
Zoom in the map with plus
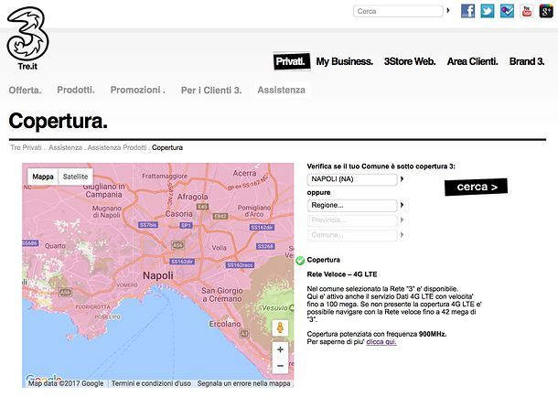pyautogui.click(x=280, y=349)
